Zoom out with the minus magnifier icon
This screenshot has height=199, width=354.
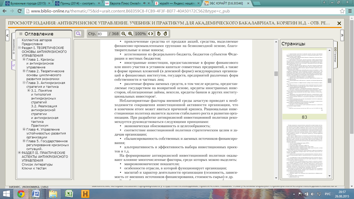124,34
